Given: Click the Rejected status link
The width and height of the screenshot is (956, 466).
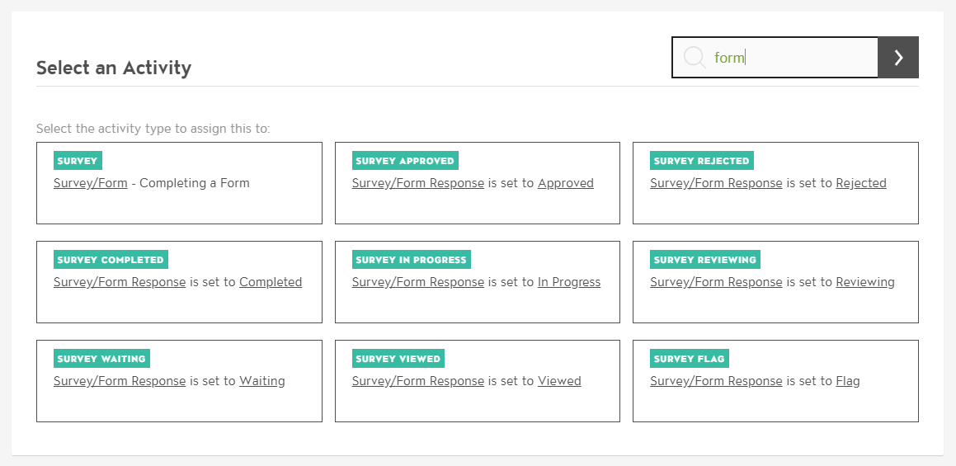Looking at the screenshot, I should [x=860, y=183].
